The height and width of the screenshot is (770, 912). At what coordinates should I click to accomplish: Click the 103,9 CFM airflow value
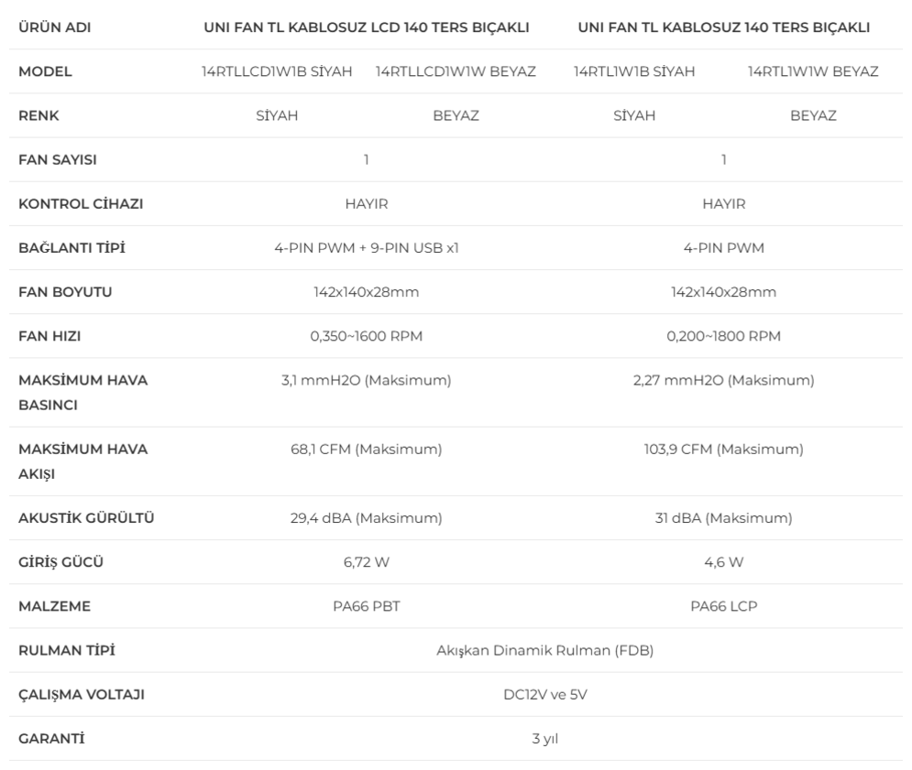point(723,450)
